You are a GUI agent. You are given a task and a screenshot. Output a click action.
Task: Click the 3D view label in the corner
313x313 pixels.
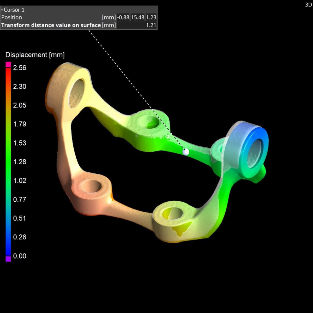pos(308,5)
